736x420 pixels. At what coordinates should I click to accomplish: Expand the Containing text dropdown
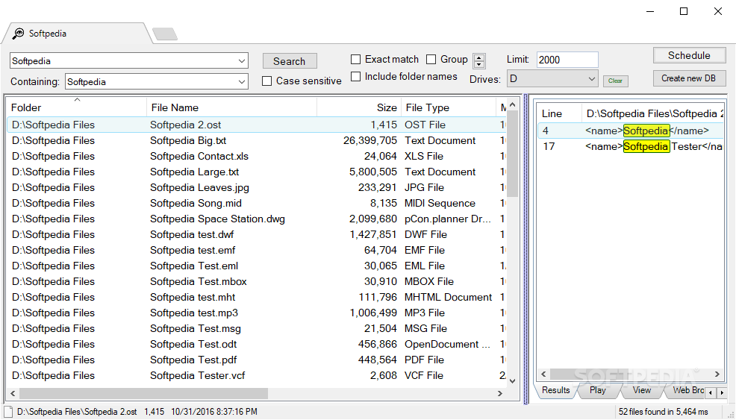coord(242,81)
